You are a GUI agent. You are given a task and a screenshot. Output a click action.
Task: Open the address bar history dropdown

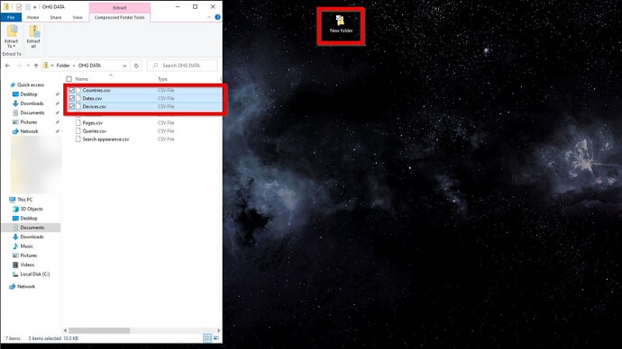click(124, 66)
